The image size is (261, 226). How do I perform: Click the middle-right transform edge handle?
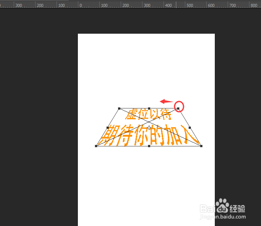point(190,127)
